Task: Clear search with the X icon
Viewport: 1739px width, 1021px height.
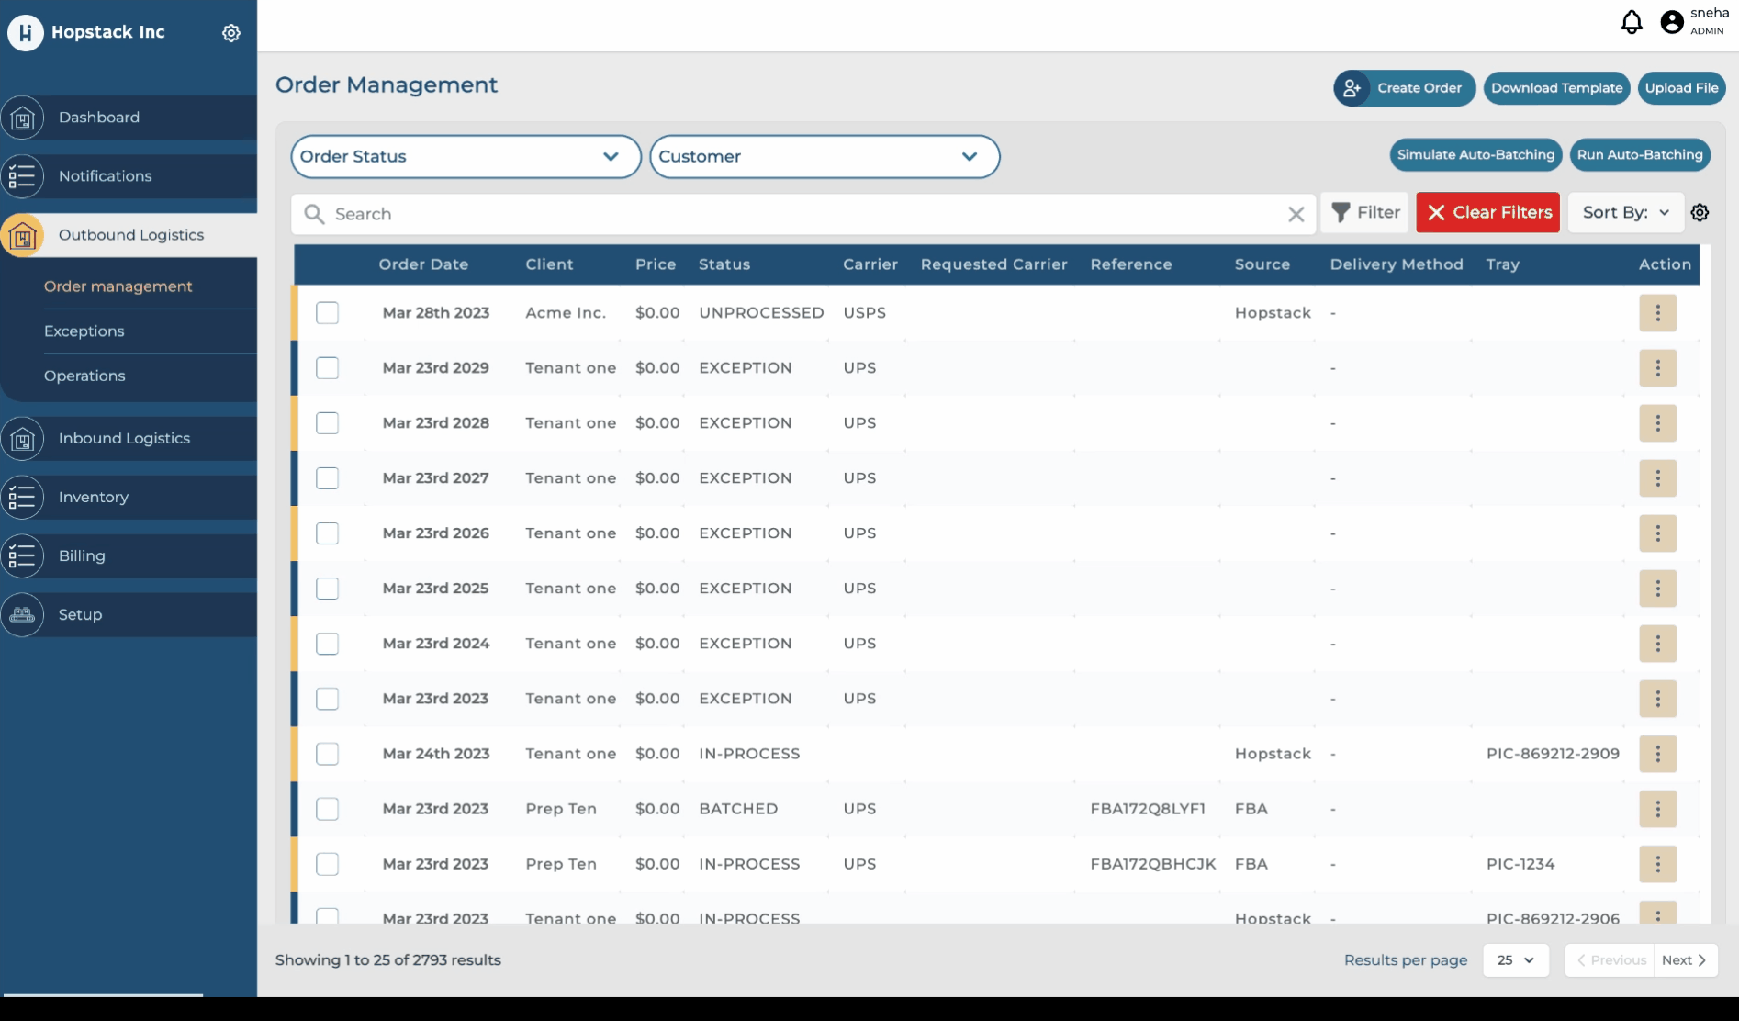Action: click(x=1296, y=214)
